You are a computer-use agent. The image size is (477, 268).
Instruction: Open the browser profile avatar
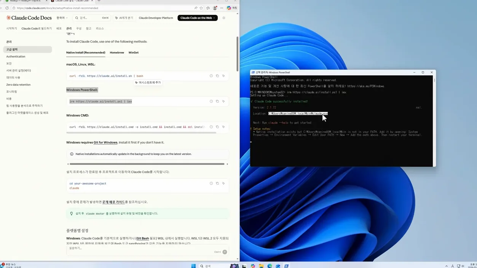click(215, 8)
